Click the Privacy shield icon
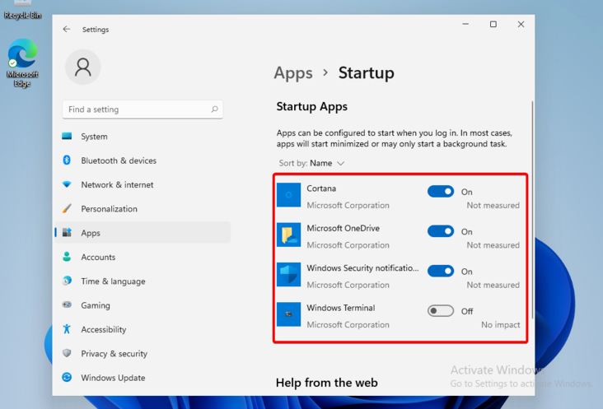Image resolution: width=603 pixels, height=409 pixels. 67,353
